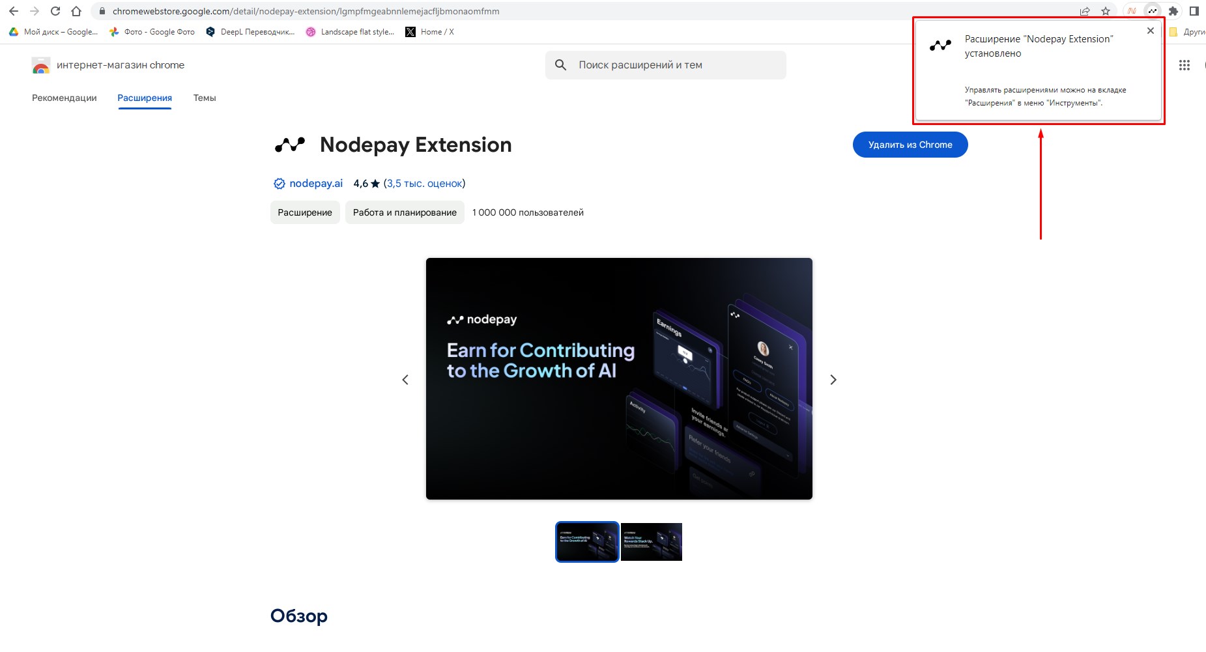
Task: Open the DeepL Переводчик bookmark
Action: (x=250, y=31)
